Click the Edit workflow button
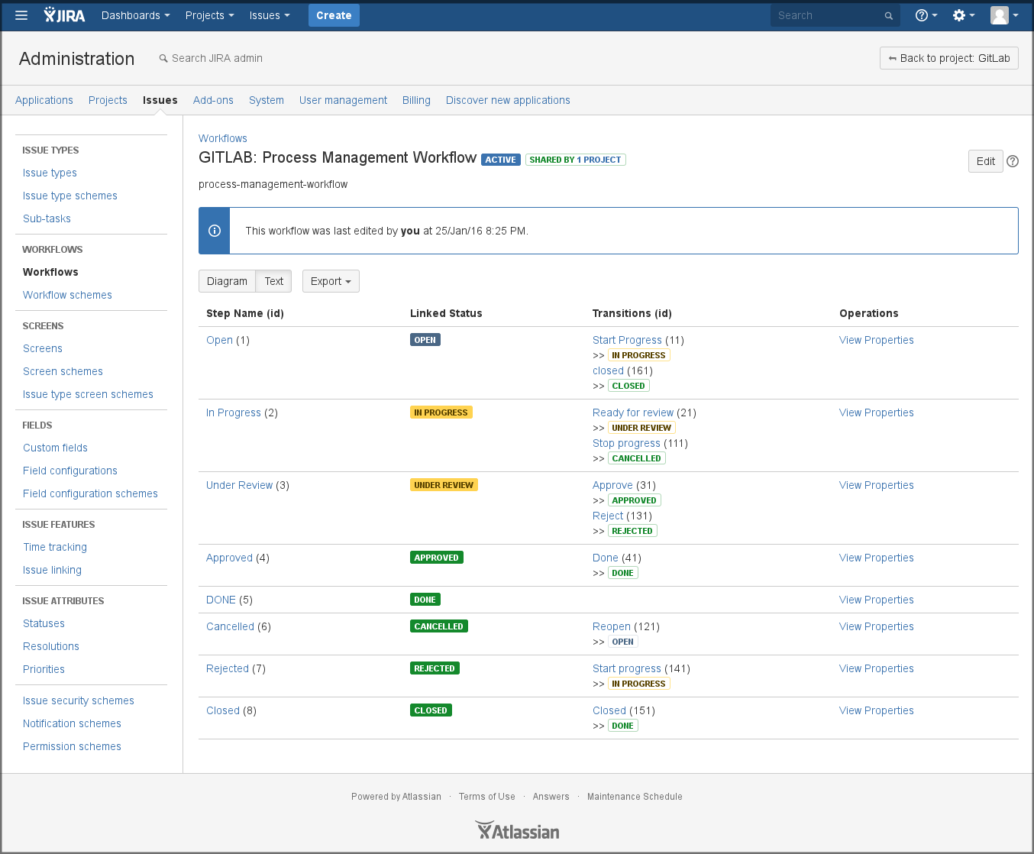 (985, 161)
